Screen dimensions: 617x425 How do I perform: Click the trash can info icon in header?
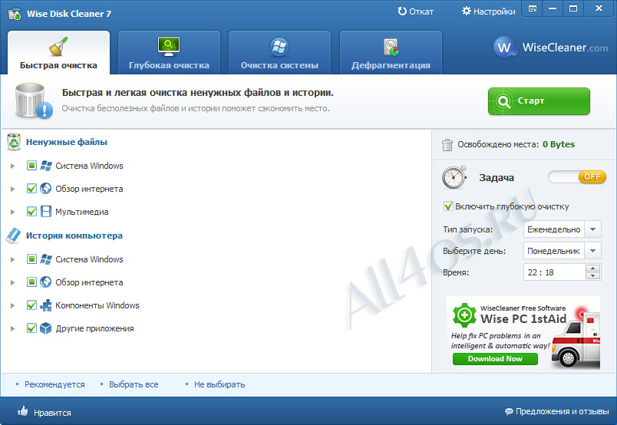coord(34,100)
